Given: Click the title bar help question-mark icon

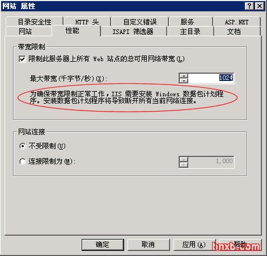Looking at the screenshot, I should (x=249, y=6).
